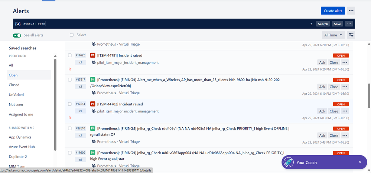Open the [ITSM-14782] Incident raised alert
Screen dimensions: 371x173
(x=120, y=104)
